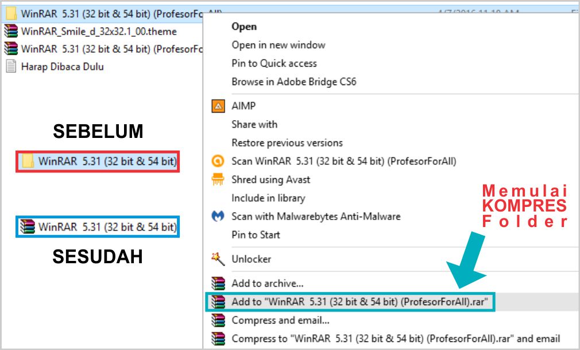Click the WinRAR 5.31 rar archive icon in the file list

(x=11, y=48)
